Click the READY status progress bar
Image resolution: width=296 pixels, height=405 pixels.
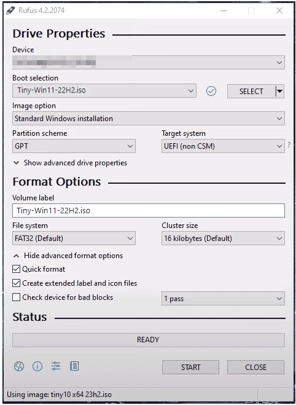(x=149, y=340)
